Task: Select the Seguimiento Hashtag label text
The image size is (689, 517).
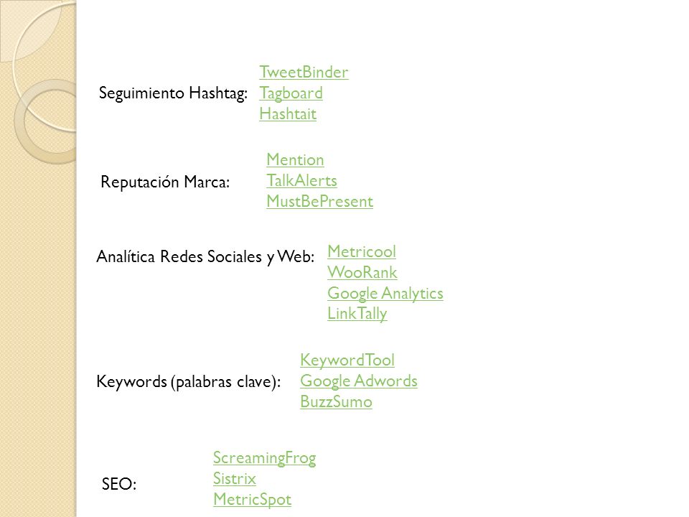Action: coord(173,93)
